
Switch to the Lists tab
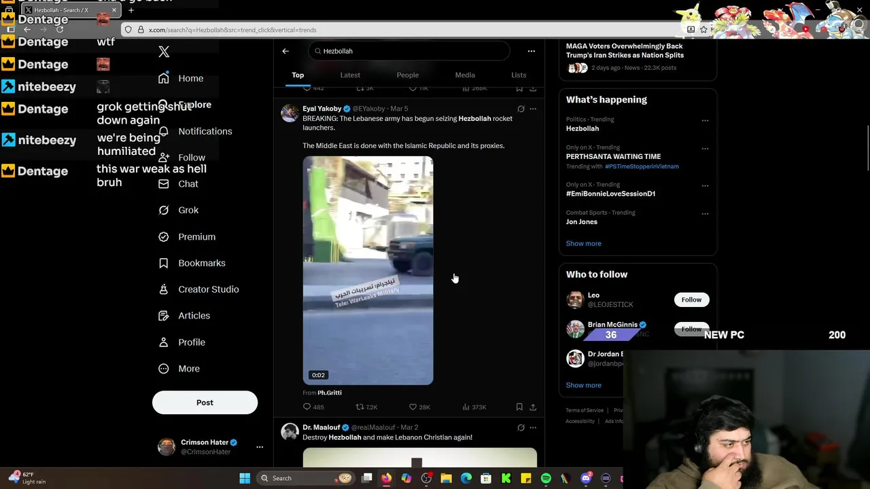[x=519, y=75]
